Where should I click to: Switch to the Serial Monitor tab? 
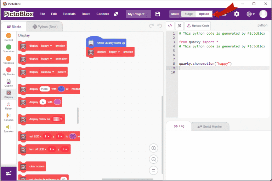click(x=210, y=126)
